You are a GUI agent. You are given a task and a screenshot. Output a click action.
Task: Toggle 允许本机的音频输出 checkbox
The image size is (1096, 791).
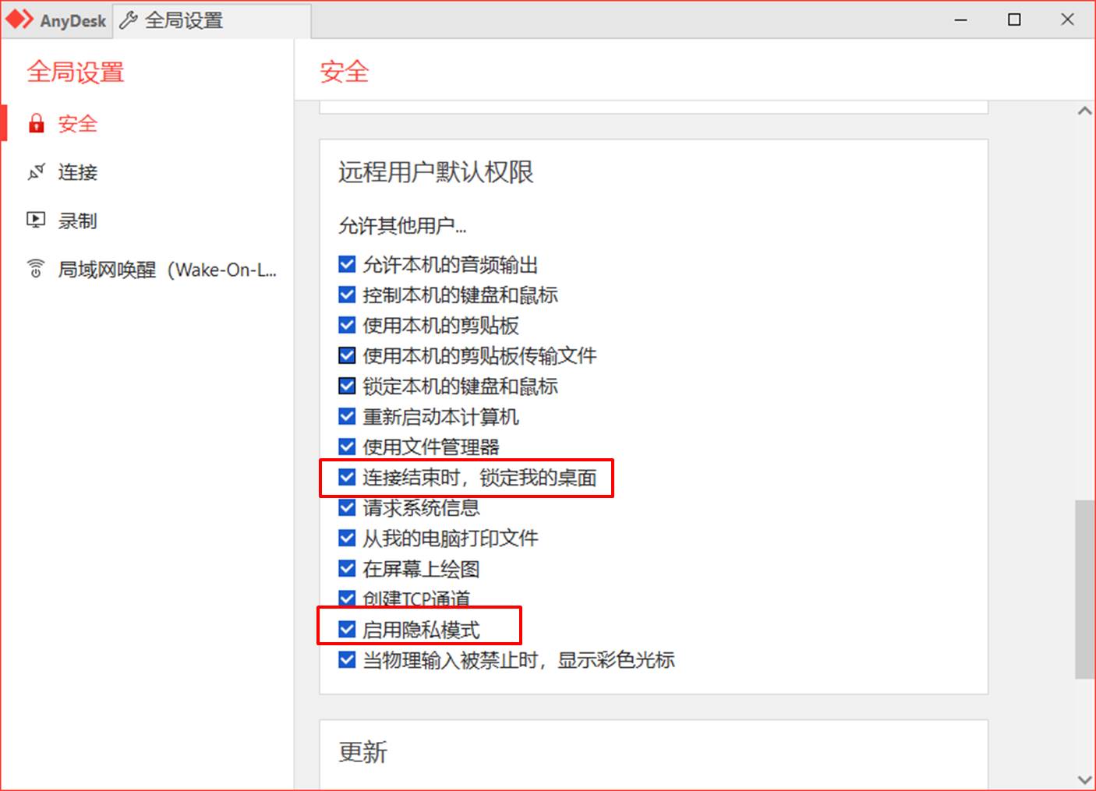347,264
